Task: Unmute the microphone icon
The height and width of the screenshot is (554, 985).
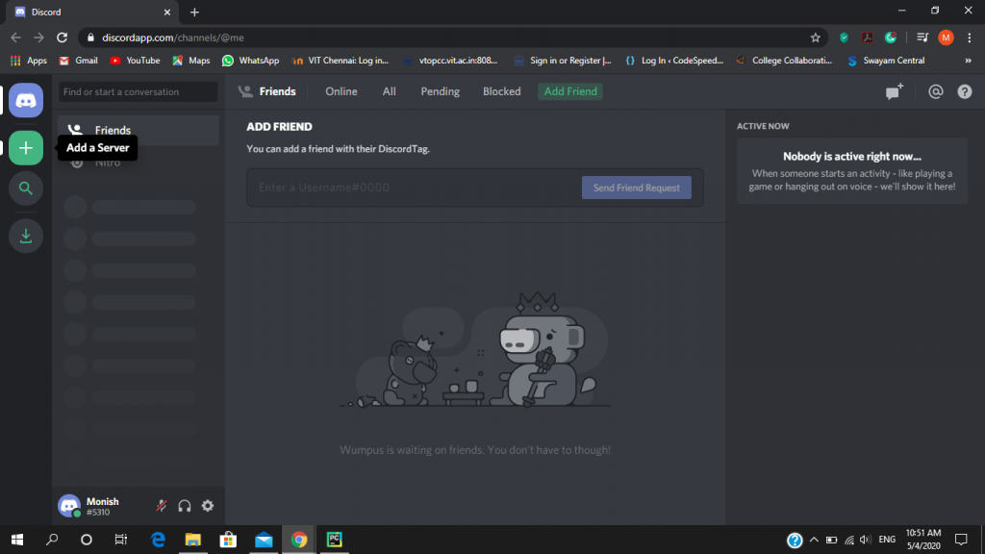Action: [161, 505]
